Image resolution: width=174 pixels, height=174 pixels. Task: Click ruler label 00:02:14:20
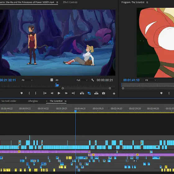click(x=117, y=108)
